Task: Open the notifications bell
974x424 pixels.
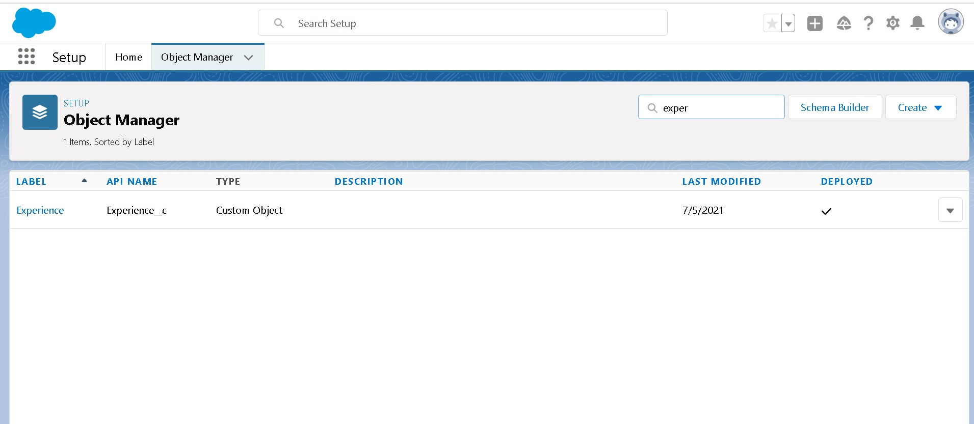Action: 917,23
